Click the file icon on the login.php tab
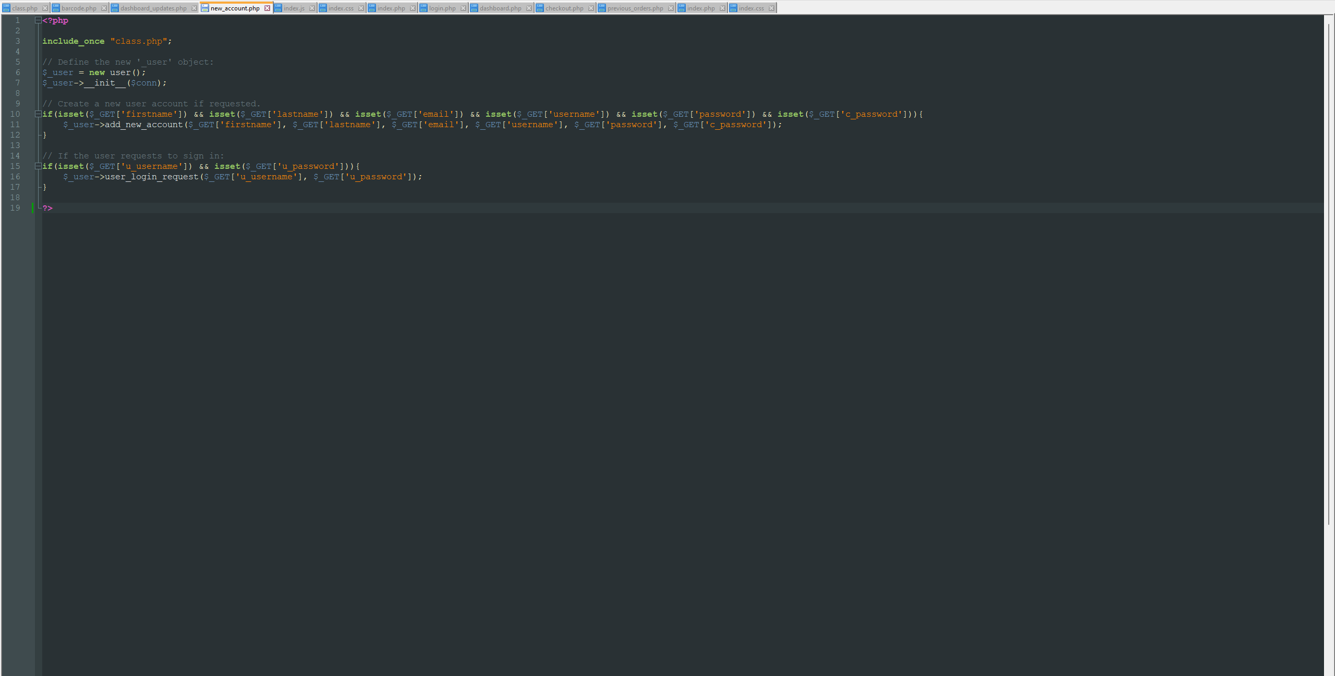This screenshot has width=1335, height=676. 422,8
